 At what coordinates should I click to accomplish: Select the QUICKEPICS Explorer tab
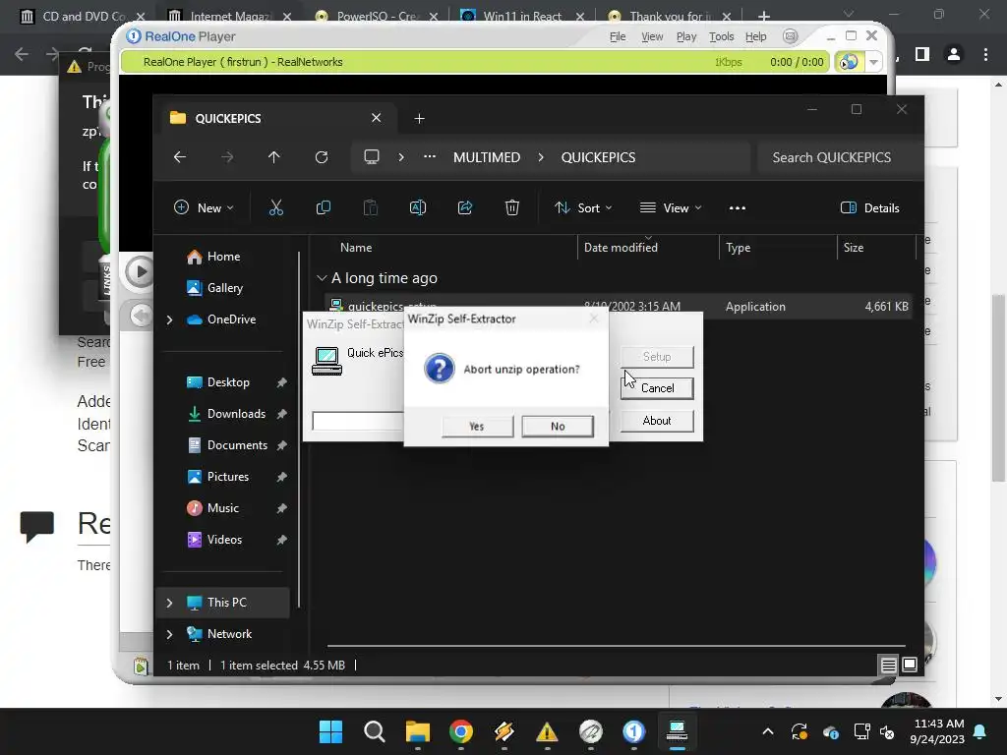pyautogui.click(x=276, y=118)
